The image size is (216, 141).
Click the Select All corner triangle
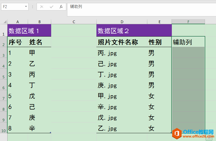5,22
